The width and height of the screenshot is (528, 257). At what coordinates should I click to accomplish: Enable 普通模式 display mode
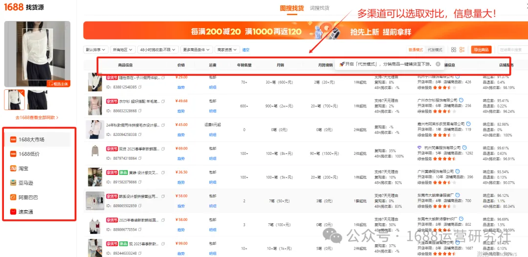pos(416,50)
